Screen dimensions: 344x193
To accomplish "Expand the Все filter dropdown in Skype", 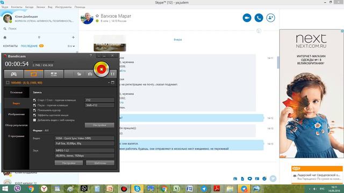I will (x=71, y=46).
